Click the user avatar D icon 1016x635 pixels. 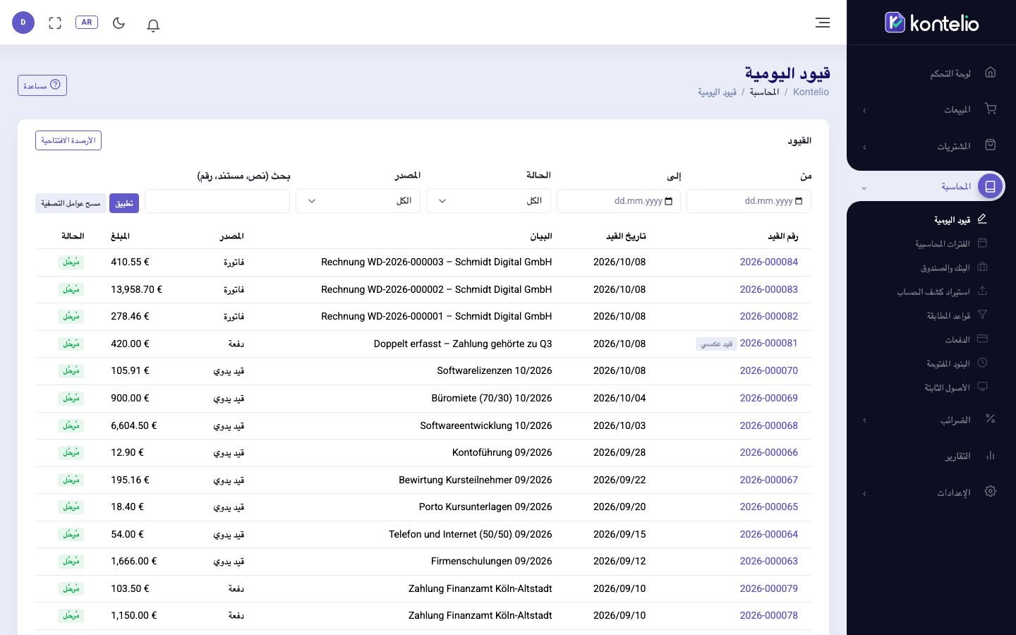[23, 23]
